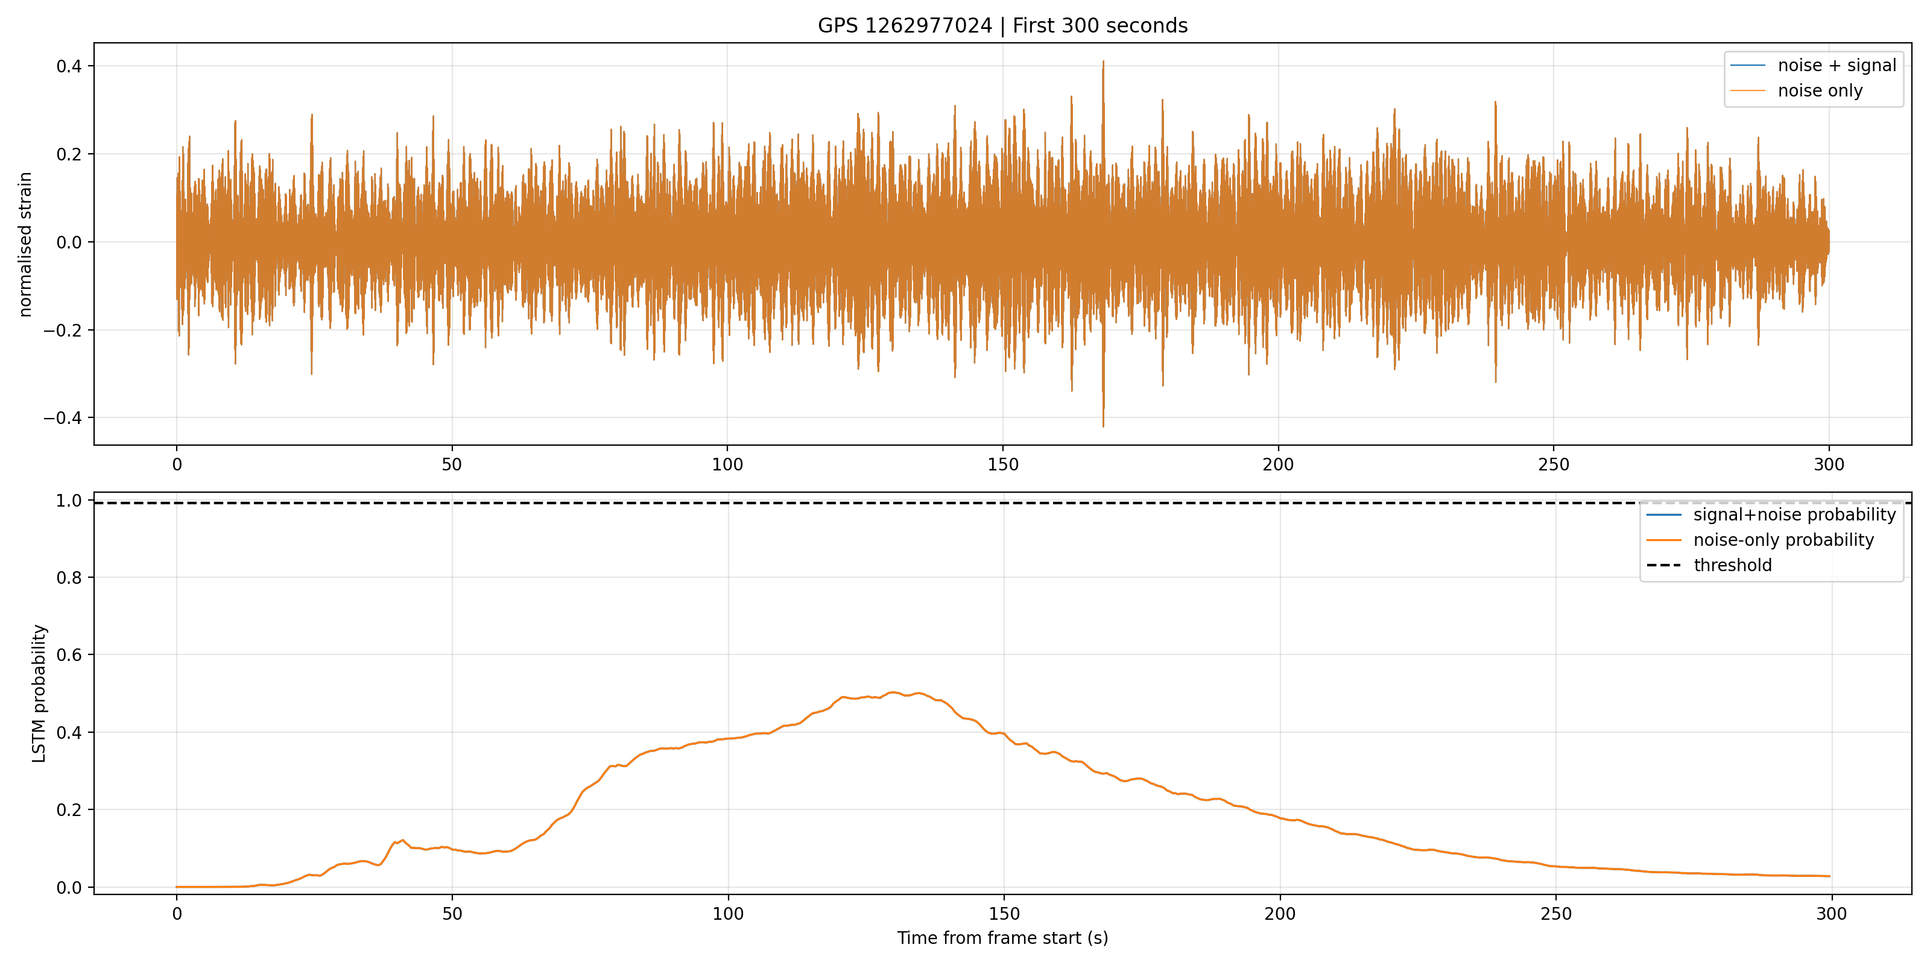Click the 'signal+noise probability' legend label
This screenshot has height=965, width=1930.
pos(1794,514)
